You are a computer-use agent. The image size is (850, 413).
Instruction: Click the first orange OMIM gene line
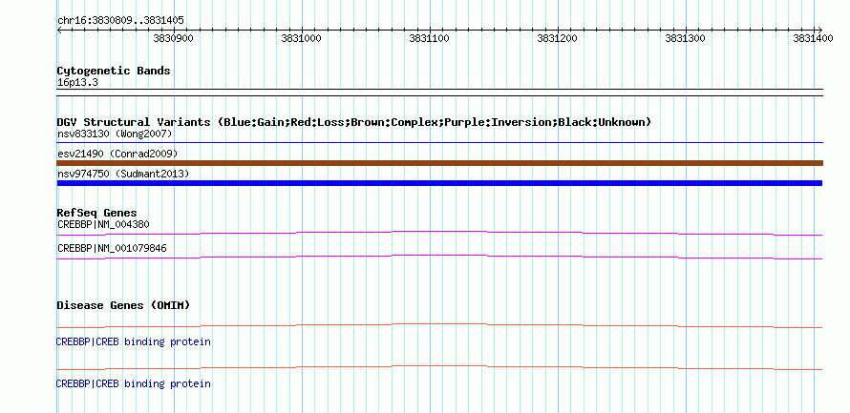[x=439, y=326]
